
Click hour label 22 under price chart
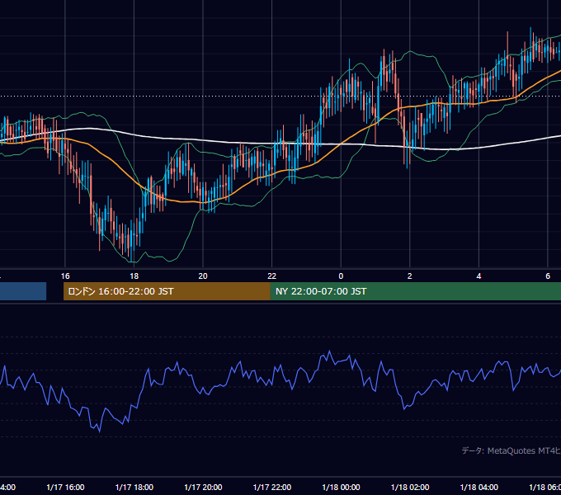point(272,276)
